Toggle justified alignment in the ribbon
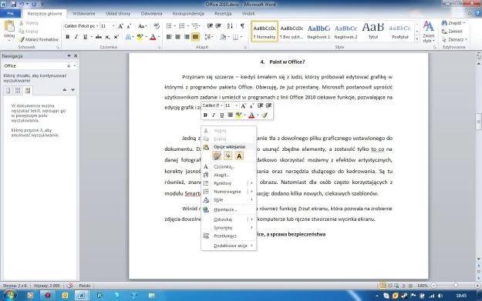The image size is (482, 301). [x=195, y=37]
